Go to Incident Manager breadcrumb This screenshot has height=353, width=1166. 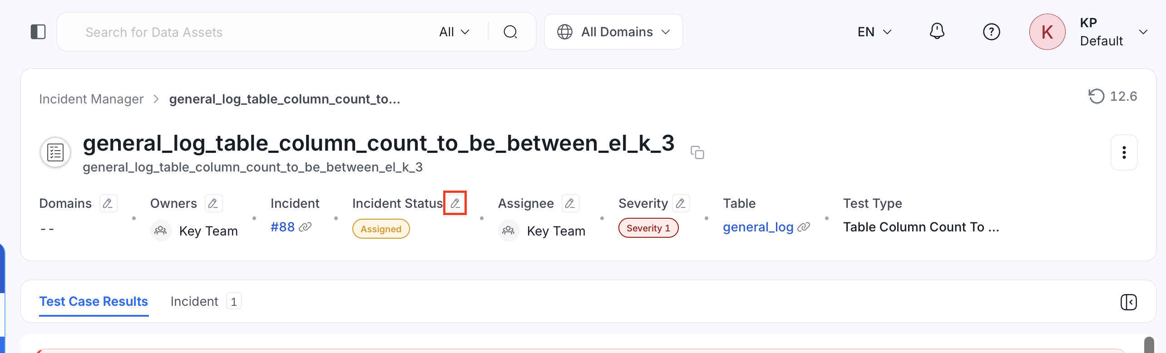coord(91,99)
